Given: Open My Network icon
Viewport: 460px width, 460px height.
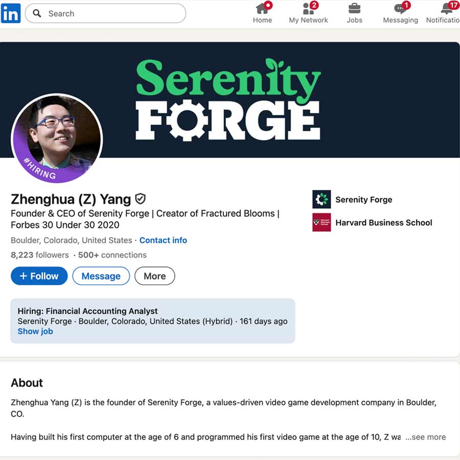Looking at the screenshot, I should pos(308,9).
